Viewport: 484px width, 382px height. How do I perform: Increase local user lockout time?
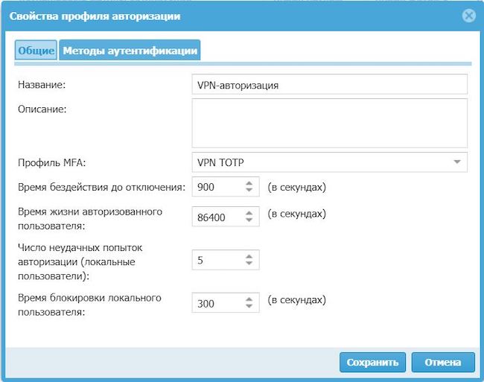[249, 299]
